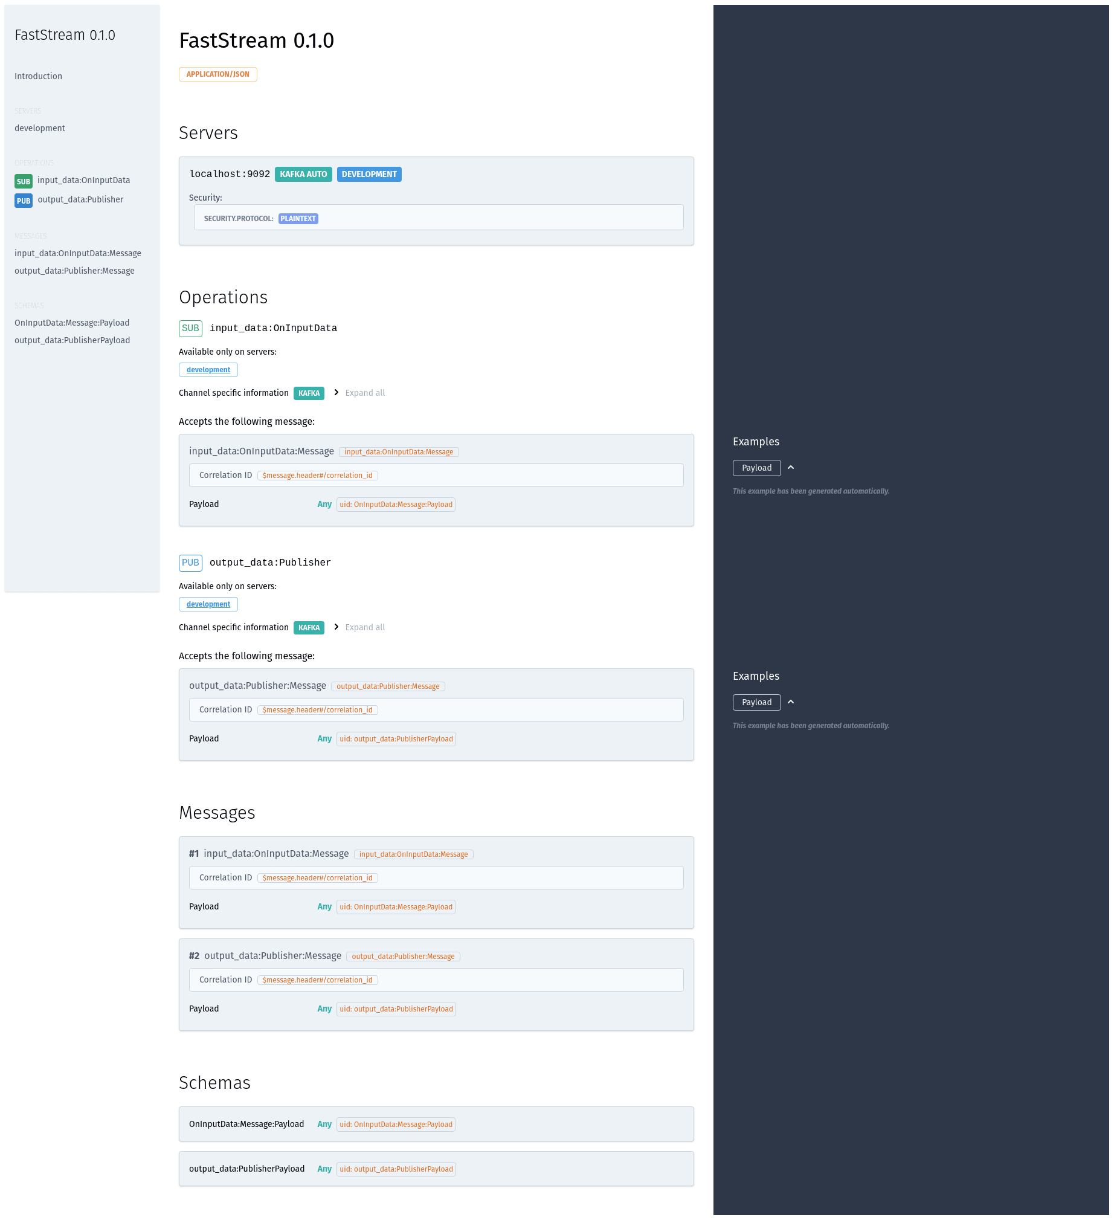This screenshot has height=1220, width=1114.
Task: Collapse the Payload example in the second Examples panel
Action: pyautogui.click(x=791, y=702)
